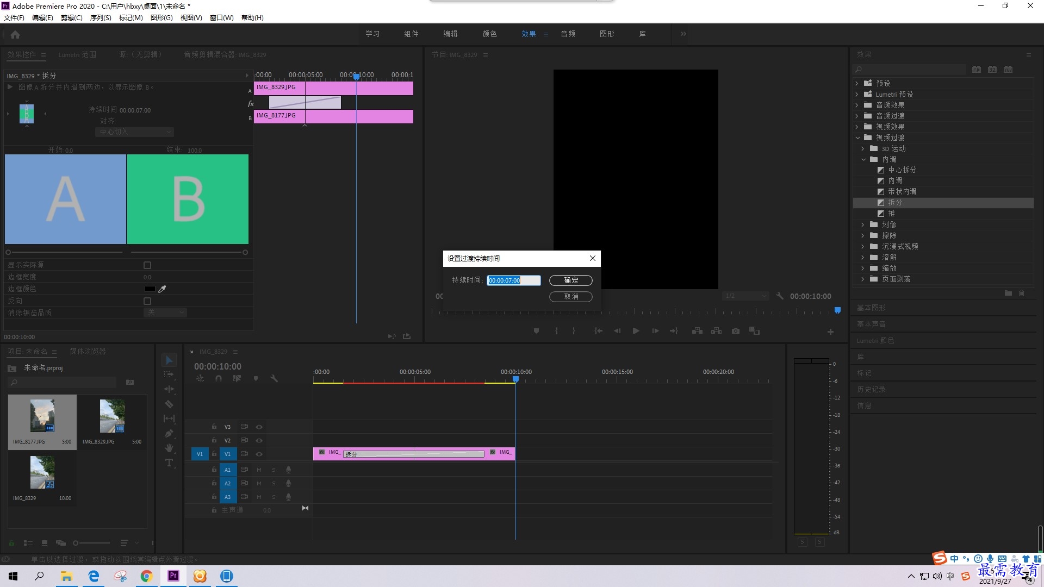Viewport: 1044px width, 587px height.
Task: Click the new bin folder icon in Effects panel
Action: [1008, 293]
